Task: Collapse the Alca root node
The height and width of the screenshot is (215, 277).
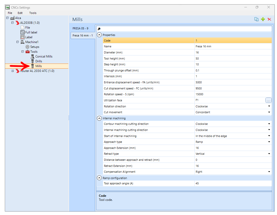Action: point(7,18)
